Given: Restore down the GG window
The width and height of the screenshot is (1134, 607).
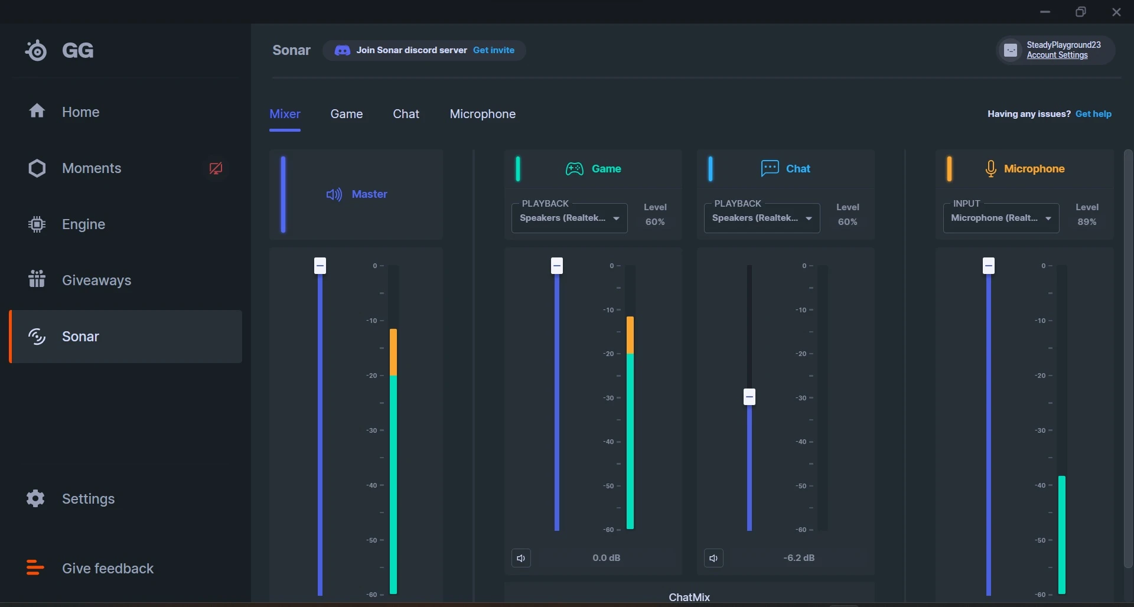Looking at the screenshot, I should pyautogui.click(x=1081, y=12).
